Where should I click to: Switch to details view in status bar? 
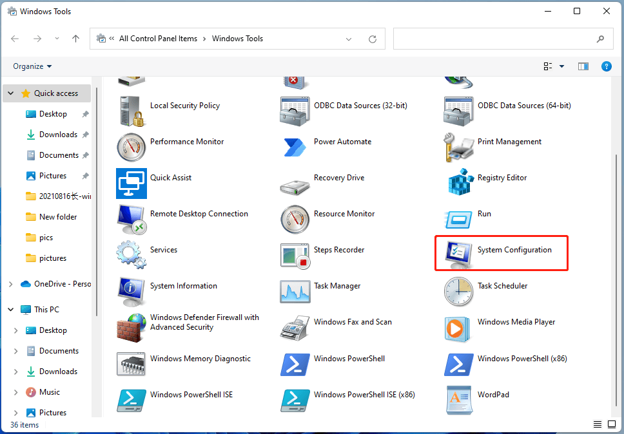(598, 424)
